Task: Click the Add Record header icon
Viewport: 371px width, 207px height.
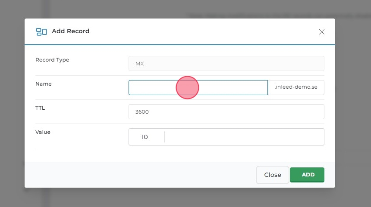Action: click(41, 31)
